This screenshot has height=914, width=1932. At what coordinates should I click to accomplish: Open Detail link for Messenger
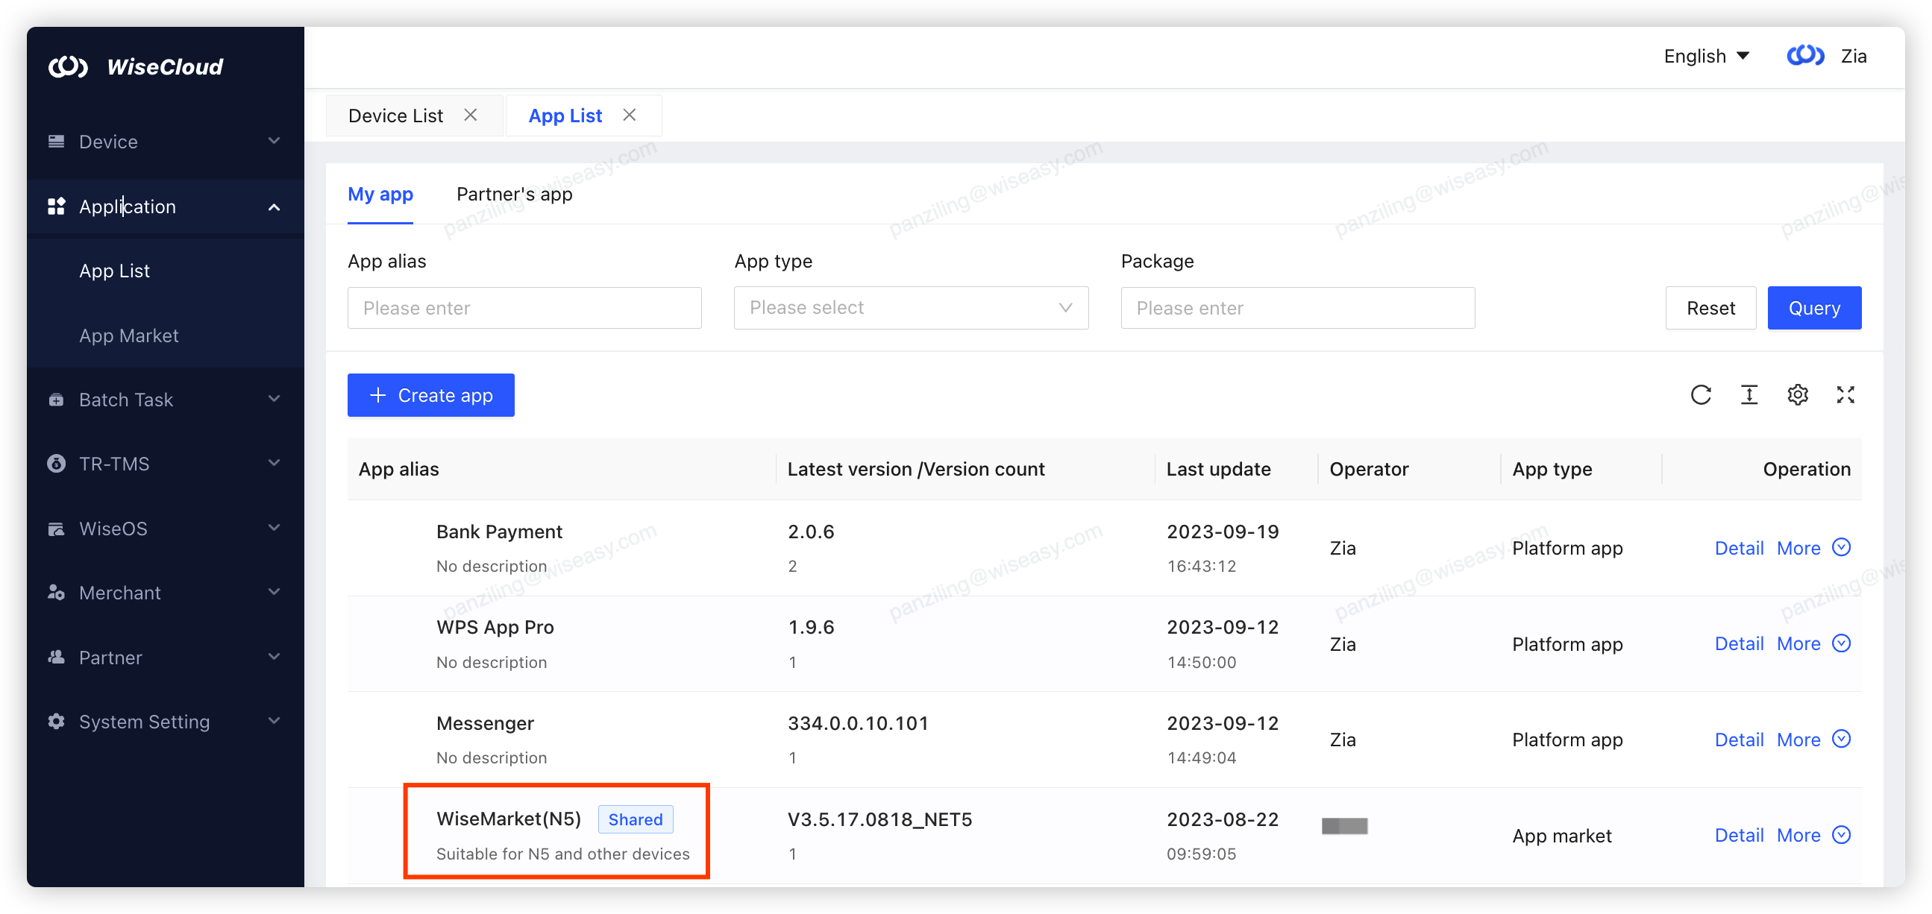(1738, 740)
